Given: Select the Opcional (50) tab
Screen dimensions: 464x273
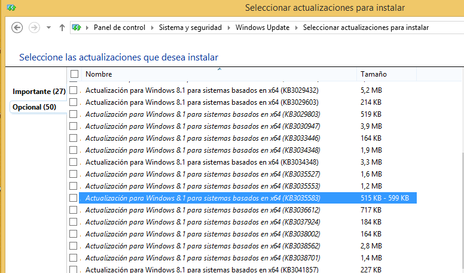Looking at the screenshot, I should (x=34, y=107).
